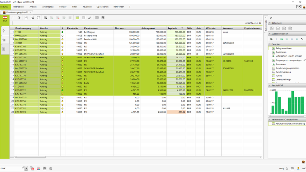The height and width of the screenshot is (172, 306).
Task: Click the sort arrow on the Ergebnis column
Action: [x=182, y=28]
